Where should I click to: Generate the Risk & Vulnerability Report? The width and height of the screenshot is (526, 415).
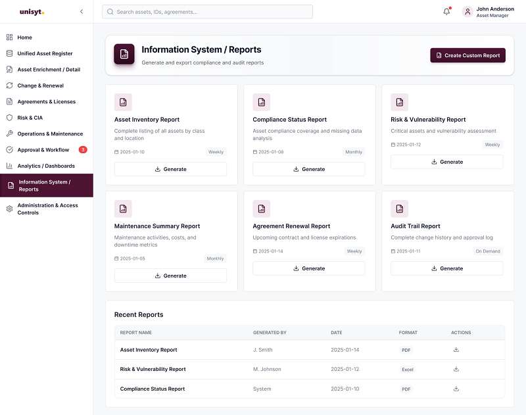click(447, 162)
